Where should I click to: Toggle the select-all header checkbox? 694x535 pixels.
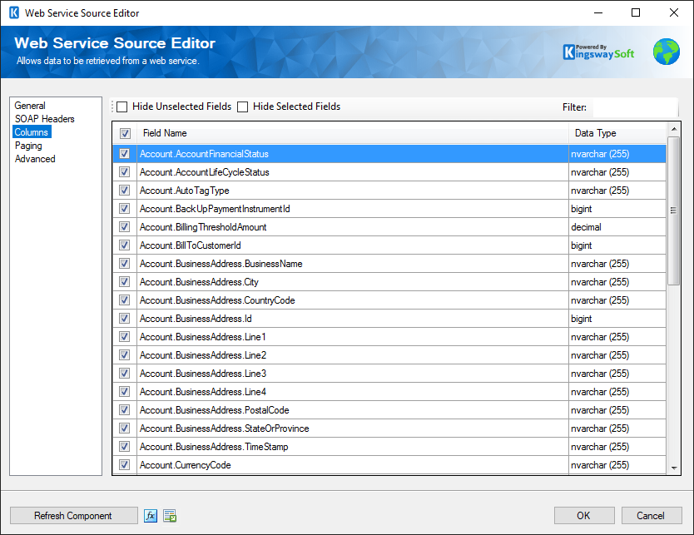tap(126, 133)
